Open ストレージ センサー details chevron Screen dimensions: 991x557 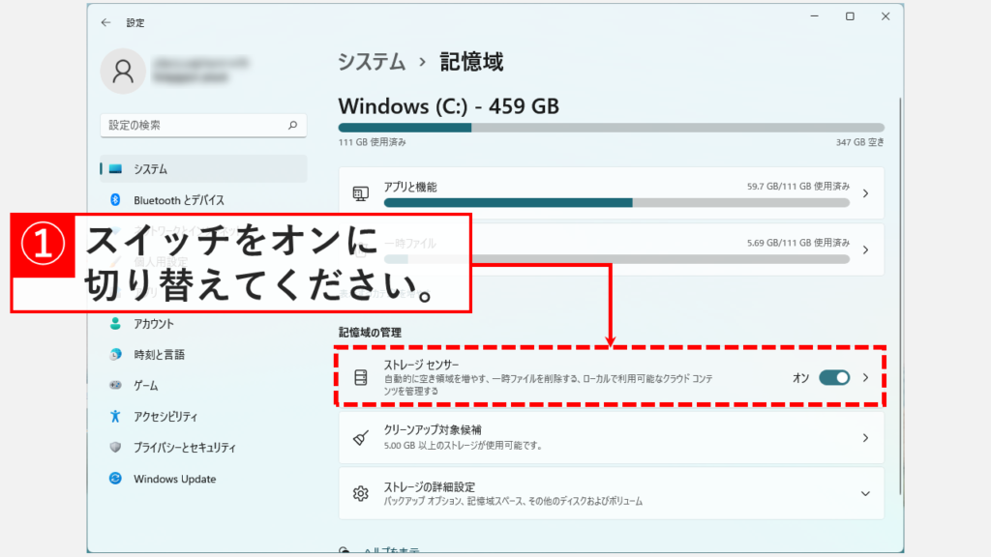(x=866, y=378)
